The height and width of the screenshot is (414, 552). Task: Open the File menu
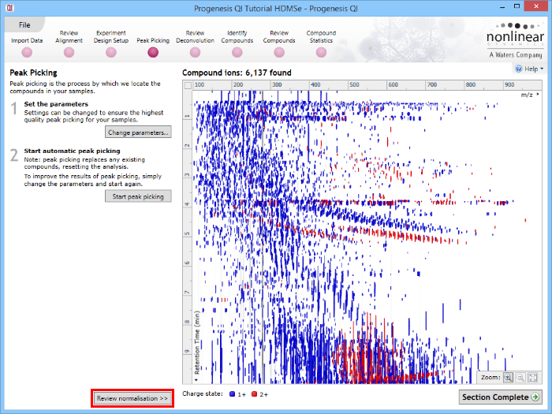click(24, 25)
